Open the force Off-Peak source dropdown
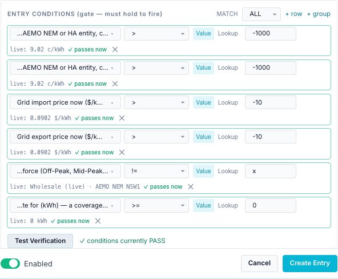The height and width of the screenshot is (279, 338). 65,171
